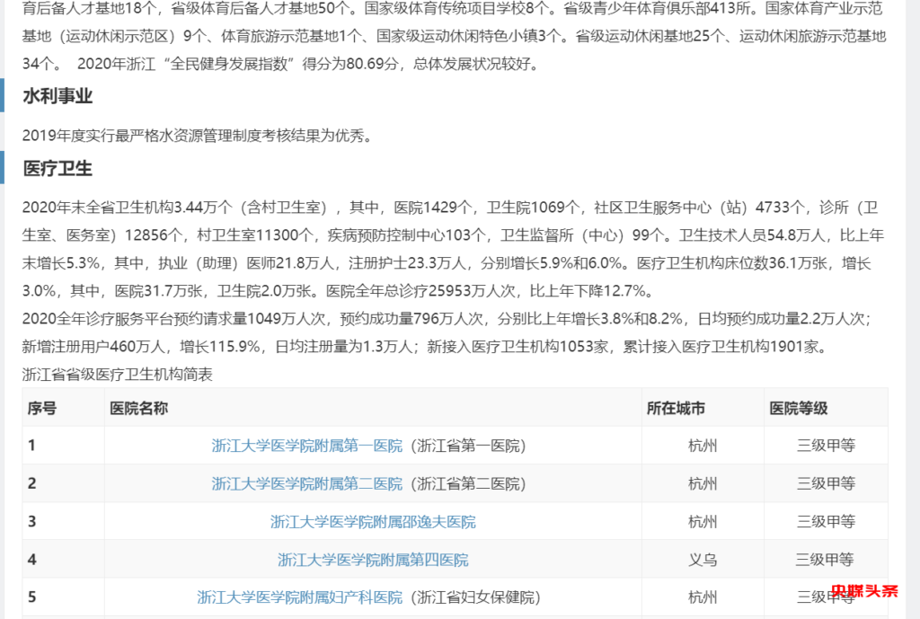Click the 义乌 city cell
This screenshot has height=619, width=920.
[x=703, y=560]
